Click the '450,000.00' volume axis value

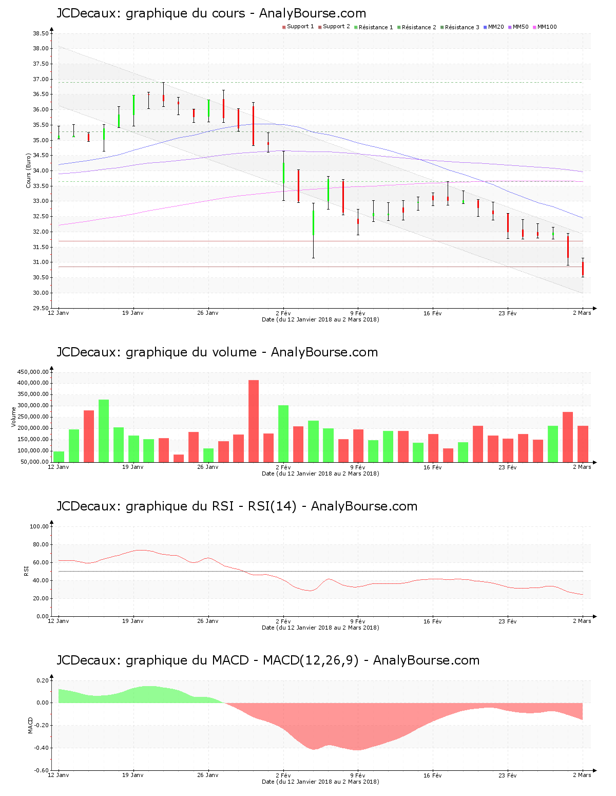(33, 372)
